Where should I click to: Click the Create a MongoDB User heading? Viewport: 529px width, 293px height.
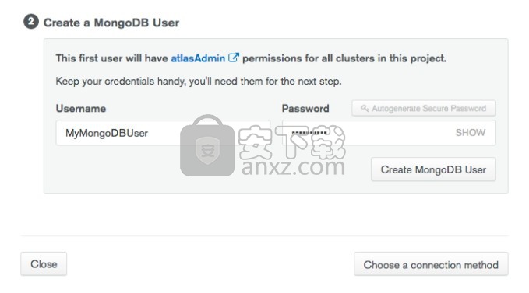[x=111, y=23]
